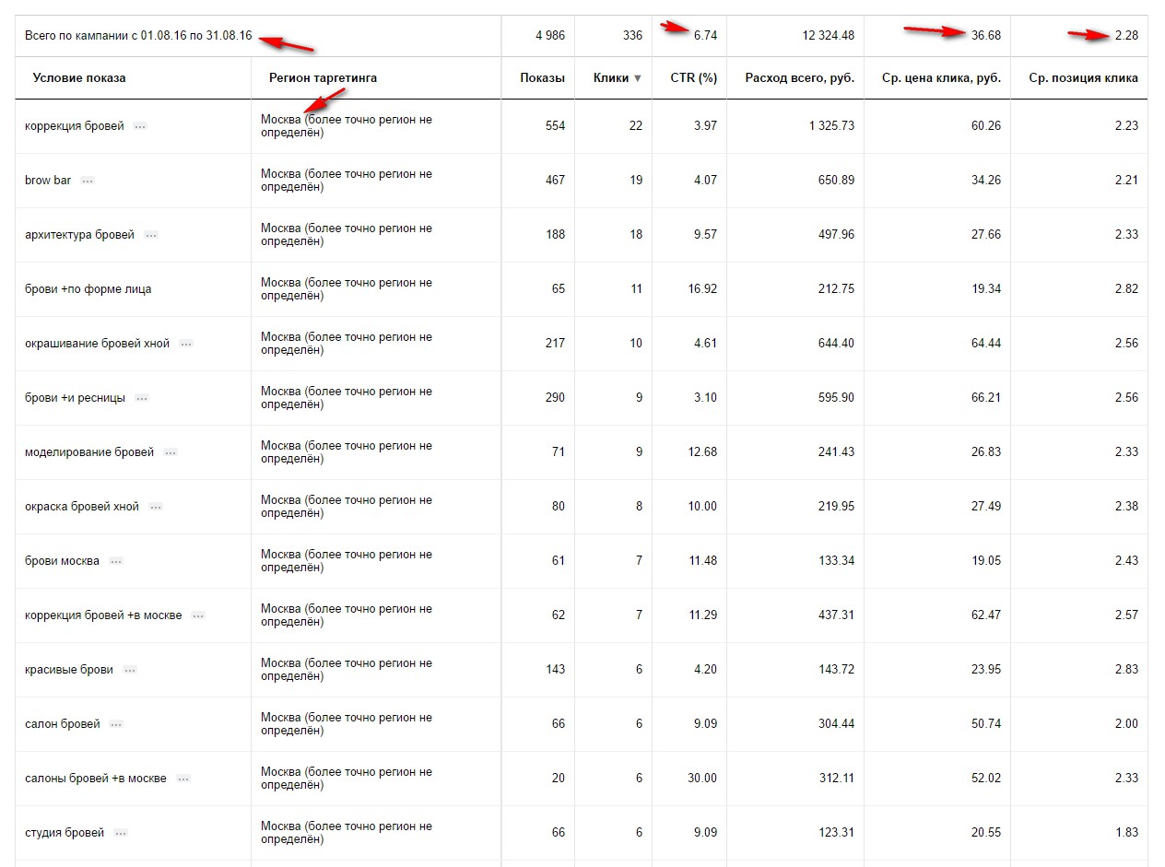Open ellipsis menu next to окрашивание бровей хной
This screenshot has width=1165, height=867.
coord(186,344)
